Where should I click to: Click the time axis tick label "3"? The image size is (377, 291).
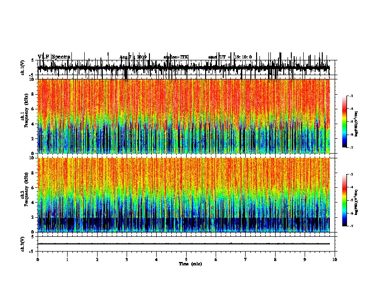tap(127, 260)
